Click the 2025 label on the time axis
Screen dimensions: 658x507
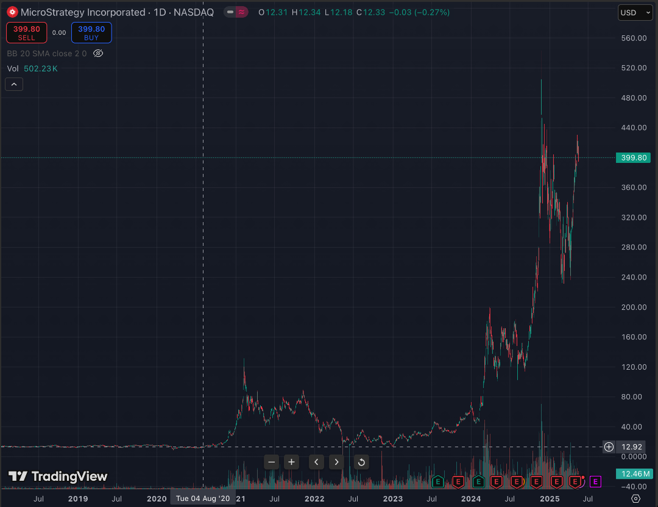tap(550, 498)
